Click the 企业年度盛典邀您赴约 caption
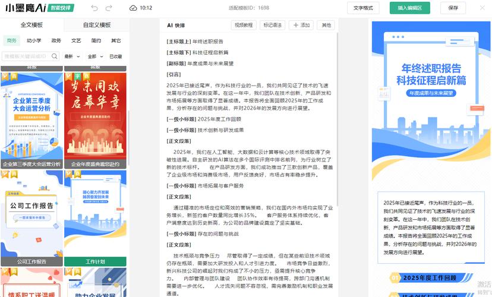 (96, 164)
